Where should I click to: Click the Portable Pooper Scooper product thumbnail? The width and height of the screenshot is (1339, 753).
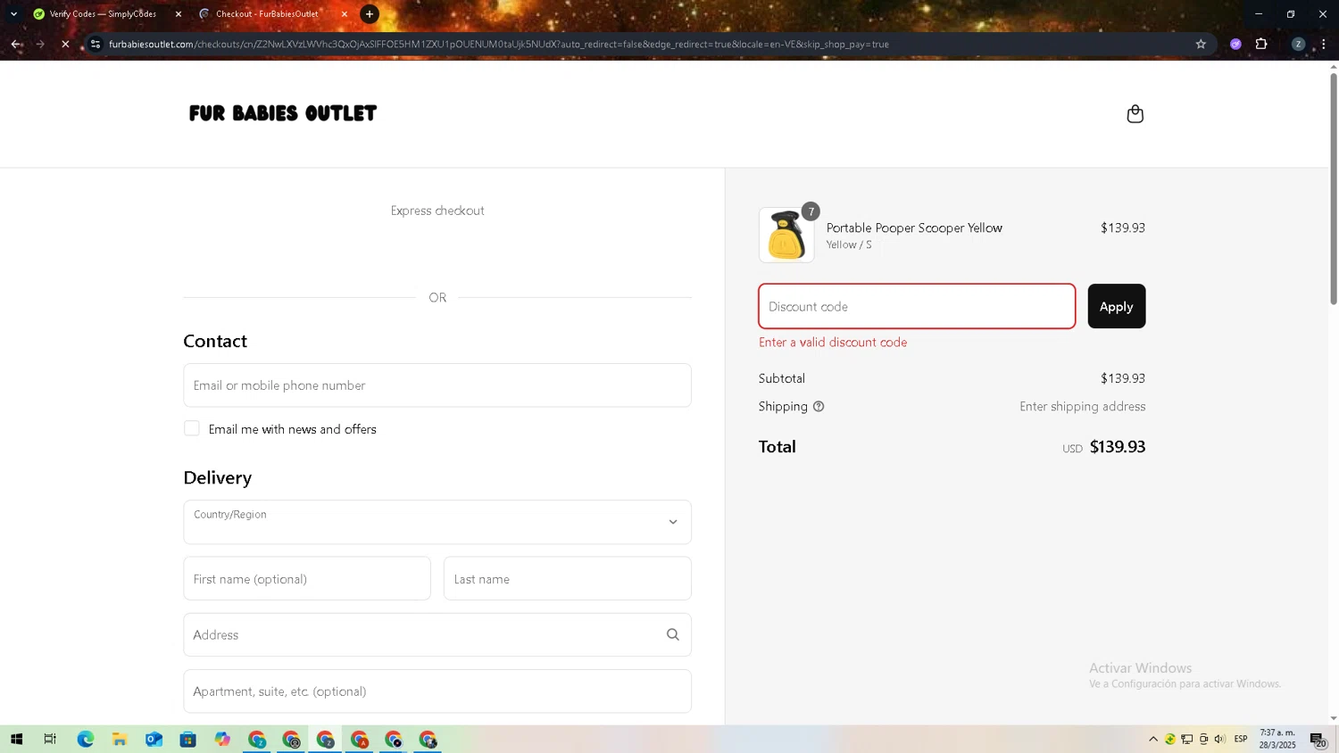pos(786,236)
